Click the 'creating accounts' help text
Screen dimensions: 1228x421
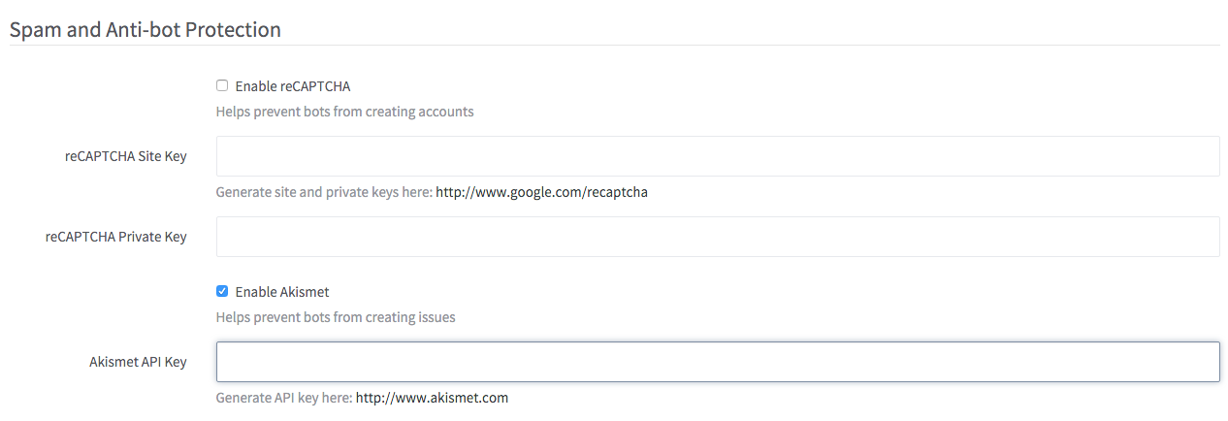coord(427,112)
